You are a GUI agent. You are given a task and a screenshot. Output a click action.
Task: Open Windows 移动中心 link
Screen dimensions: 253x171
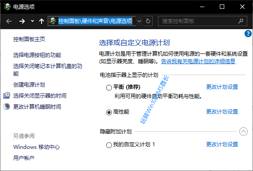pyautogui.click(x=37, y=147)
